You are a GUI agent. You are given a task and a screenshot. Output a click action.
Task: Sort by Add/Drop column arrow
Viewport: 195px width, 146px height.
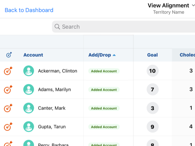(114, 55)
